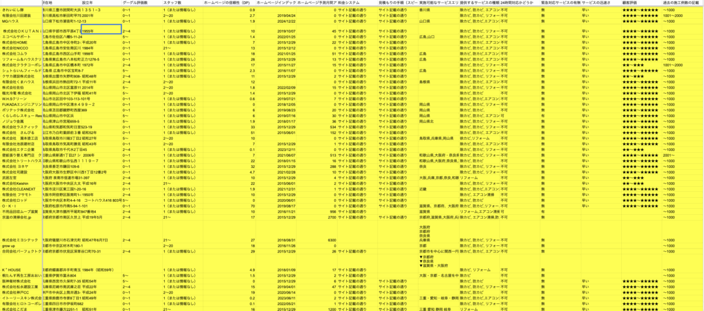The height and width of the screenshot is (311, 704).
Task: Click the 阪神衛材株式会社 cell
Action: [21, 281]
